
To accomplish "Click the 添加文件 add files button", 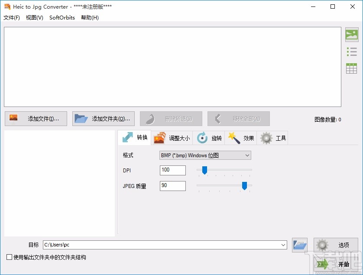I will [x=36, y=118].
